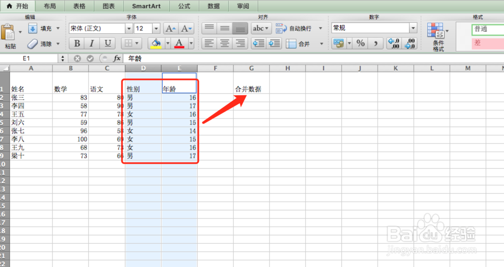The height and width of the screenshot is (267, 504).
Task: Click the Select All corner button
Action: [x=5, y=68]
